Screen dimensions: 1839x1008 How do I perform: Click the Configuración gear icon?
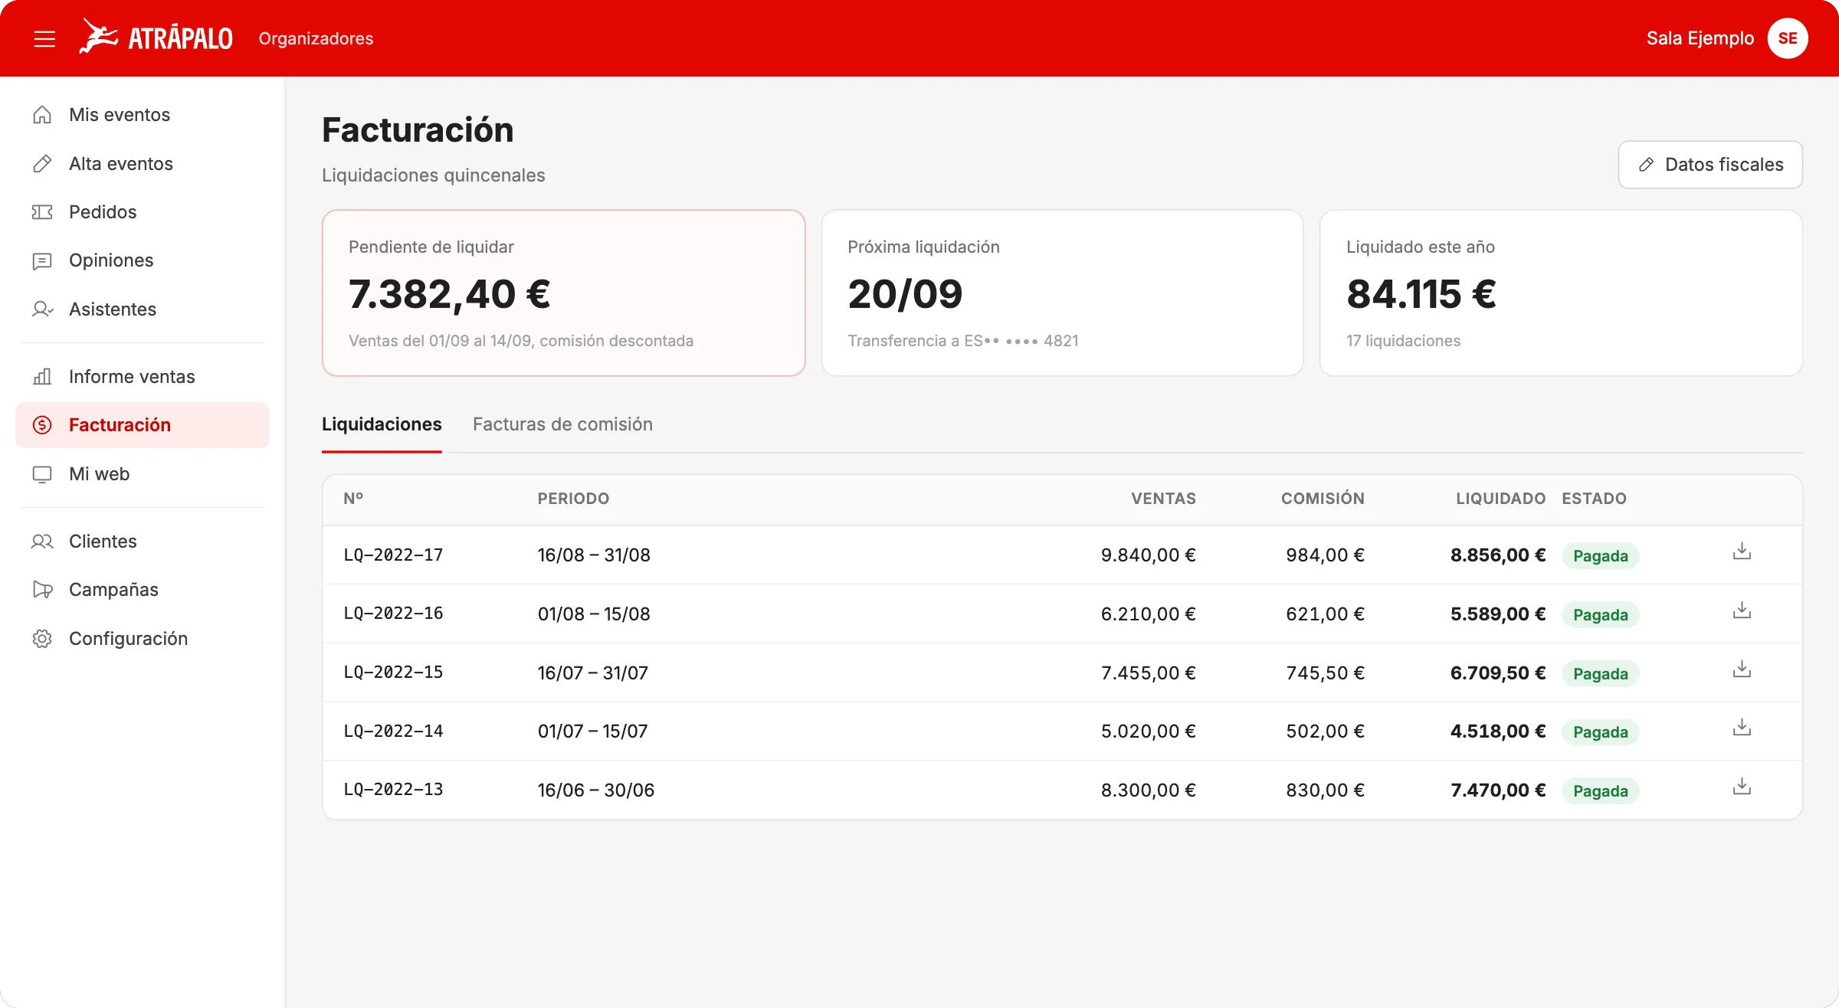pyautogui.click(x=42, y=639)
